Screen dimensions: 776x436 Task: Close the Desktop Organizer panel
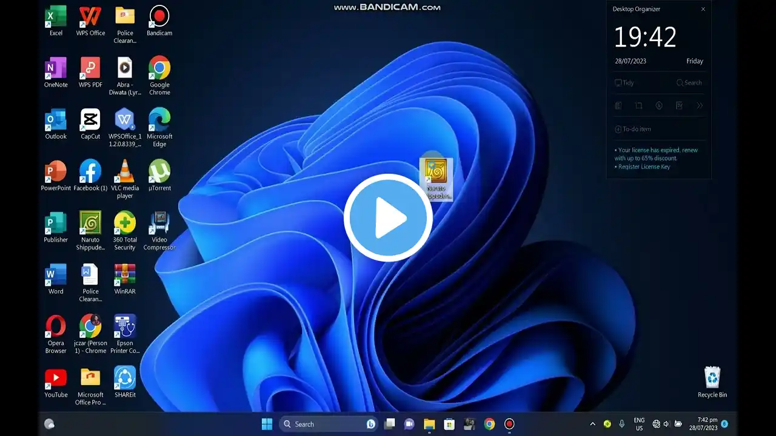click(x=703, y=9)
